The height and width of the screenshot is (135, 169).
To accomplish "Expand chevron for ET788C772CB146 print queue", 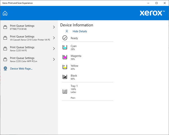I will pyautogui.click(x=54, y=27).
